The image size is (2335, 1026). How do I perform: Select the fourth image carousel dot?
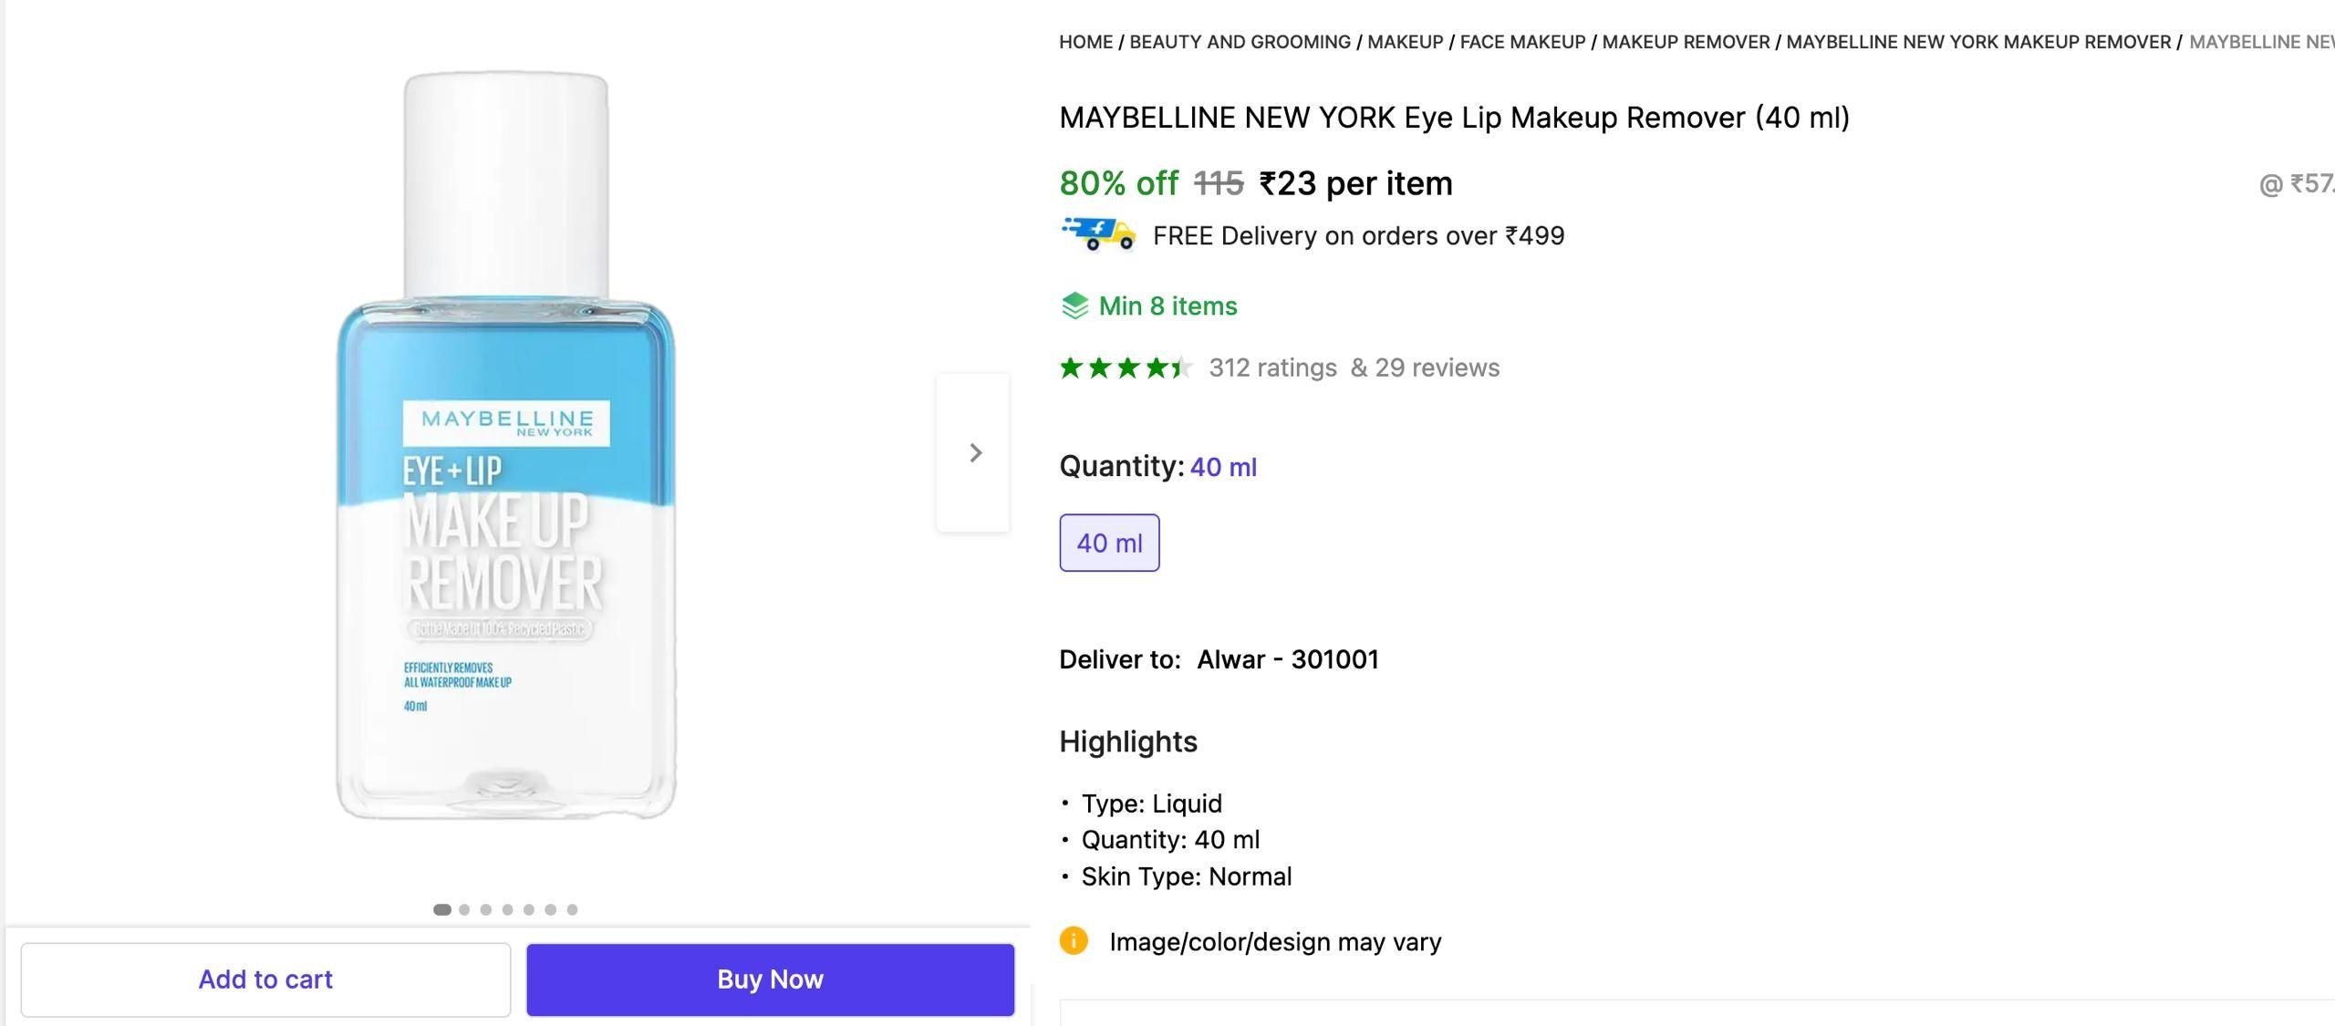tap(507, 909)
